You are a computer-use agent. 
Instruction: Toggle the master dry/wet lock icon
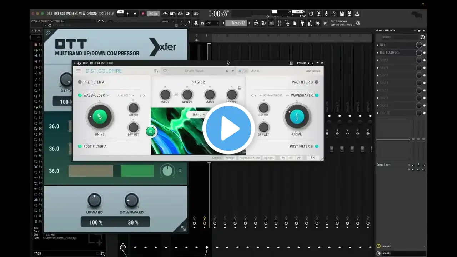pos(239,88)
